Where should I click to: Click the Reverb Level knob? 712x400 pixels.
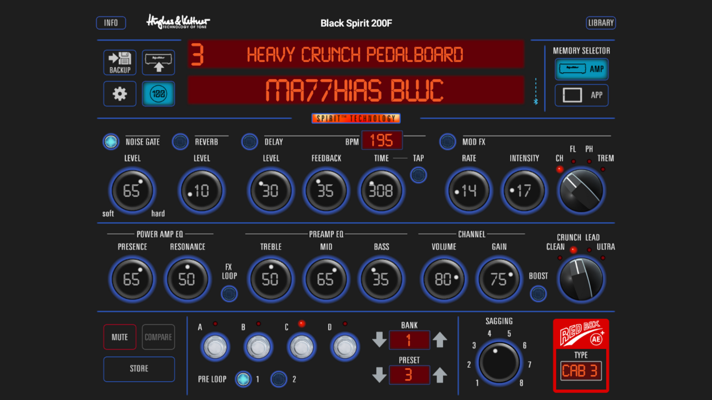(x=201, y=191)
